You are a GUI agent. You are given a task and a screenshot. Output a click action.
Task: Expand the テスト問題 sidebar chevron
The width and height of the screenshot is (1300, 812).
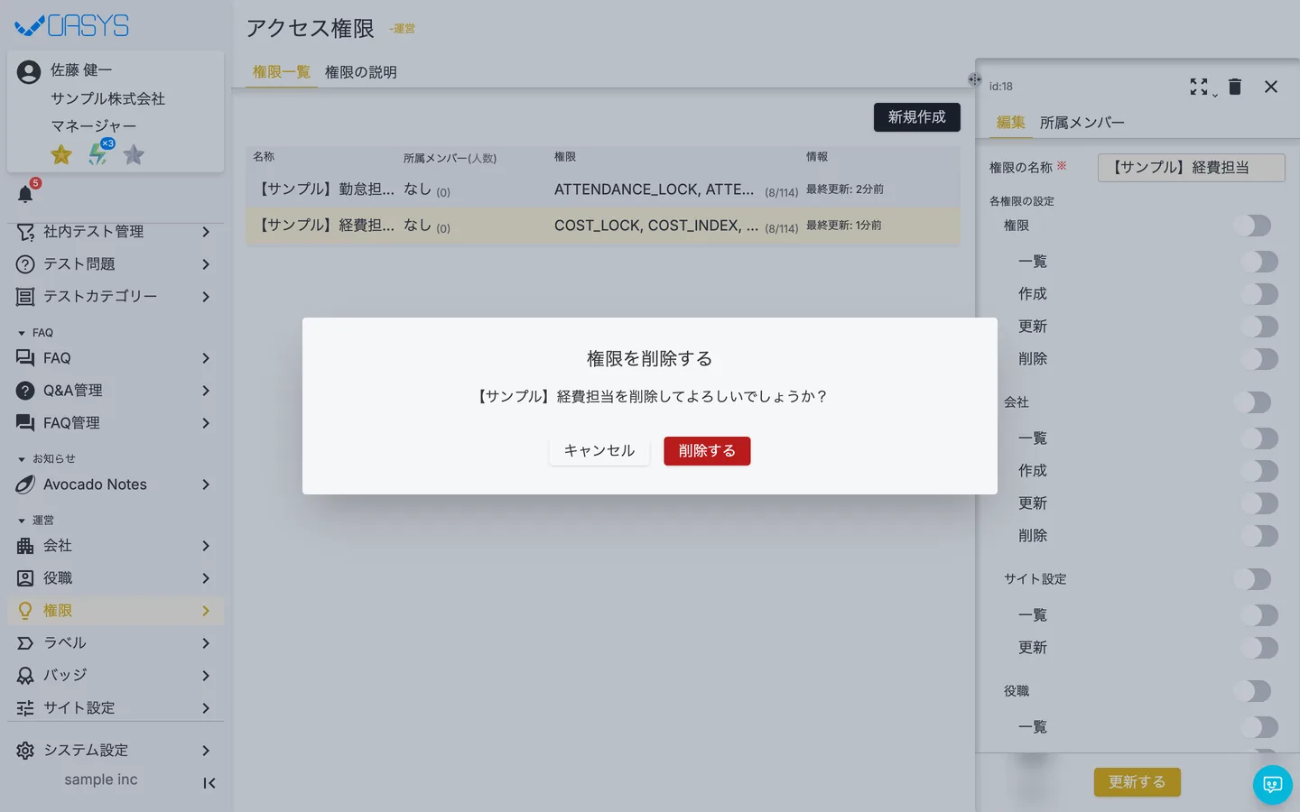tap(206, 264)
